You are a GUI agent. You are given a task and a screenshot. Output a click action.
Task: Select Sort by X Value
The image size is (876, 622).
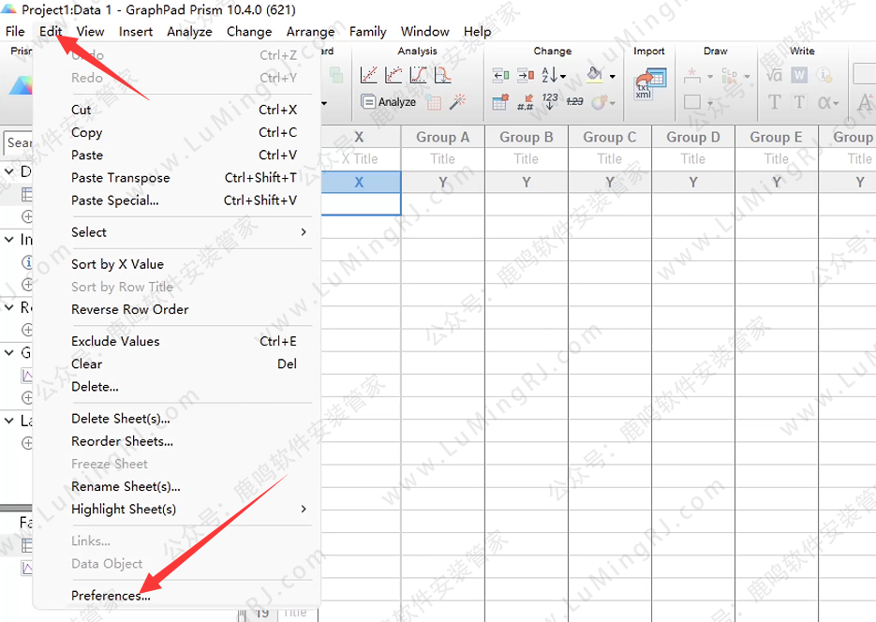pos(117,264)
